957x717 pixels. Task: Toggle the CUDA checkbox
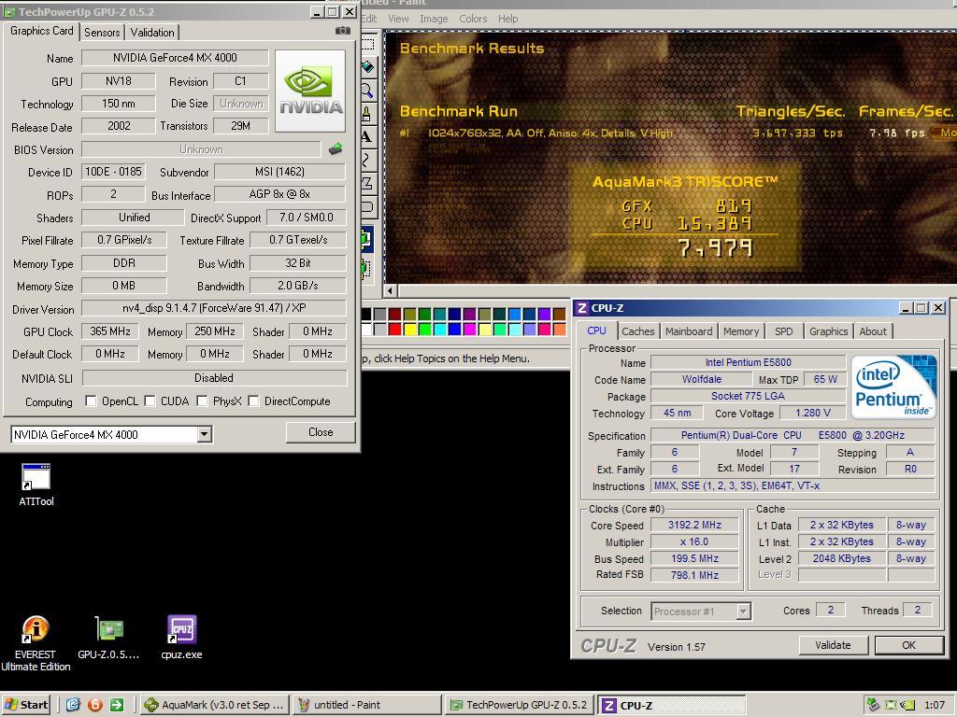coord(150,401)
